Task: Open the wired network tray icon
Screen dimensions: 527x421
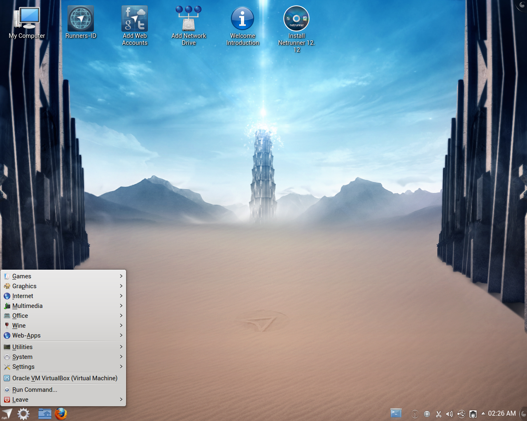Action: (473, 414)
